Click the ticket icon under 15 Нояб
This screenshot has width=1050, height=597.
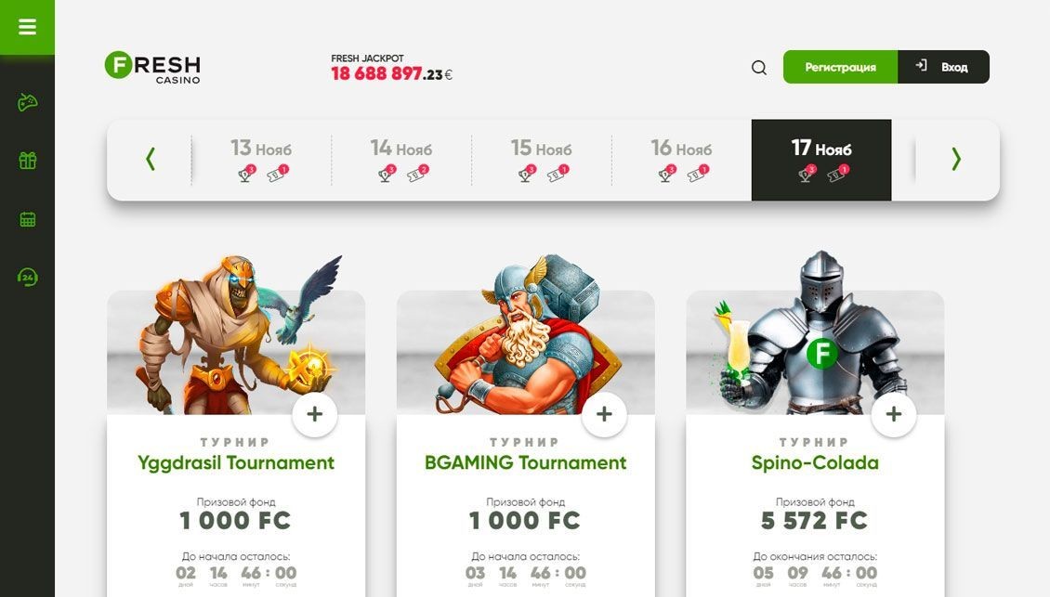click(558, 174)
